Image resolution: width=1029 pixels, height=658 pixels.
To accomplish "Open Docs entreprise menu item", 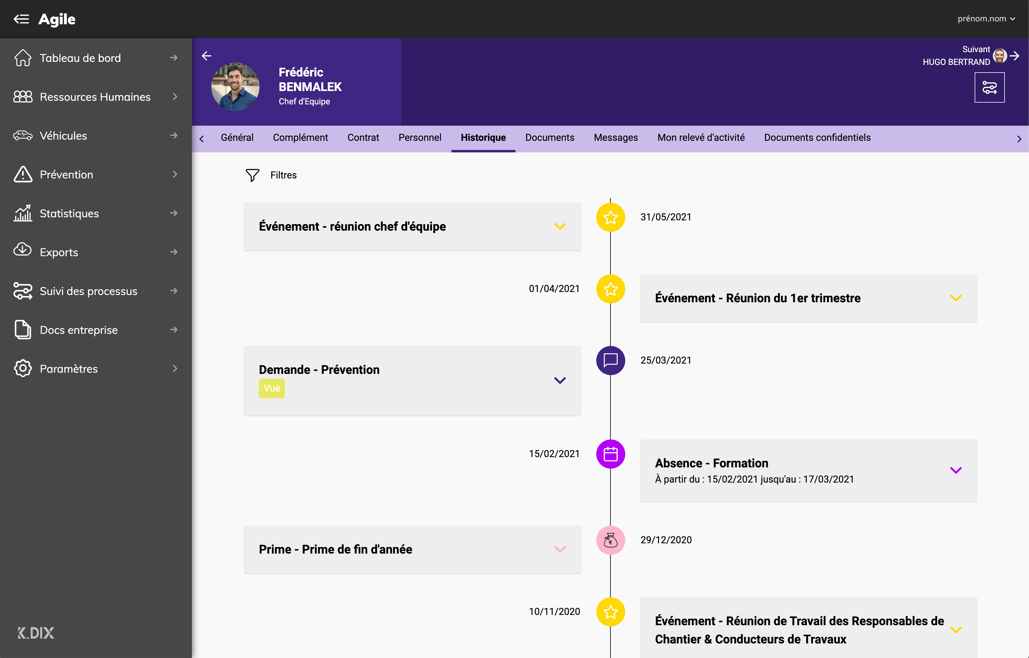I will tap(96, 330).
